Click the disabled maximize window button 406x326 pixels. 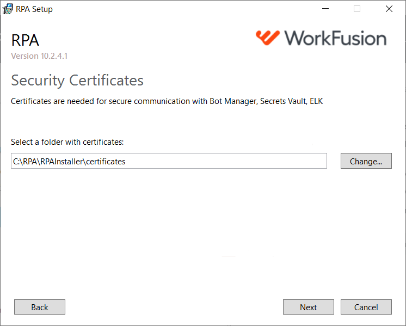[357, 9]
